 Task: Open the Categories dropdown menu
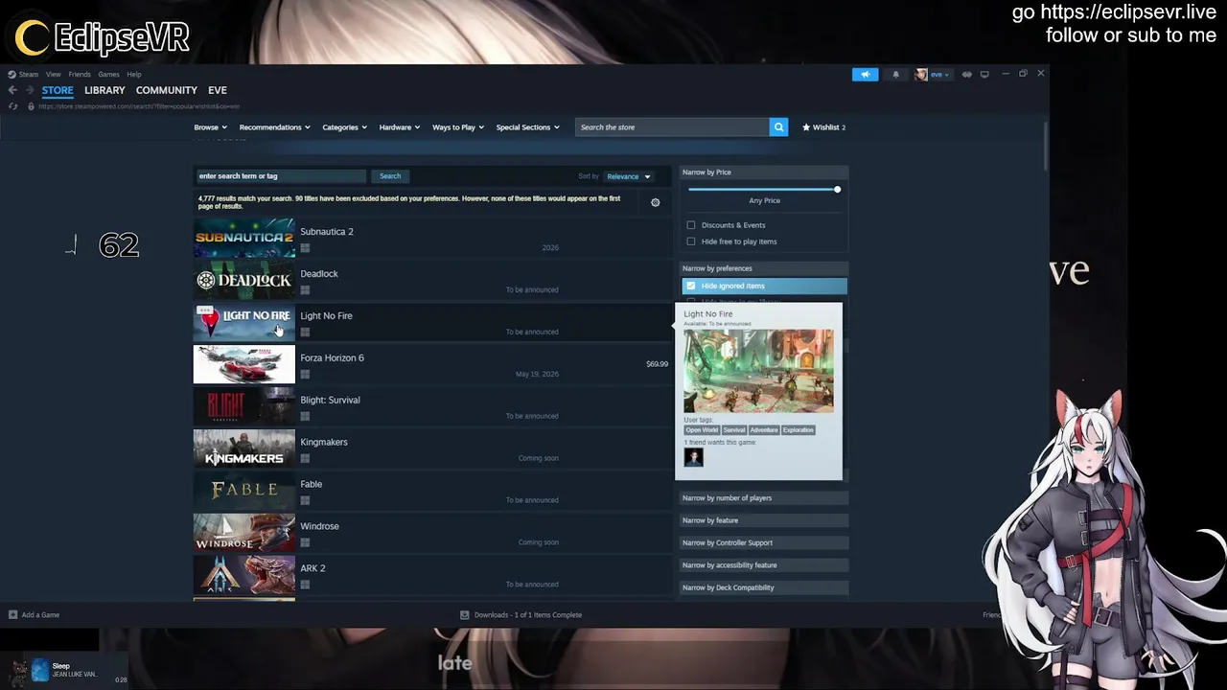click(x=344, y=126)
